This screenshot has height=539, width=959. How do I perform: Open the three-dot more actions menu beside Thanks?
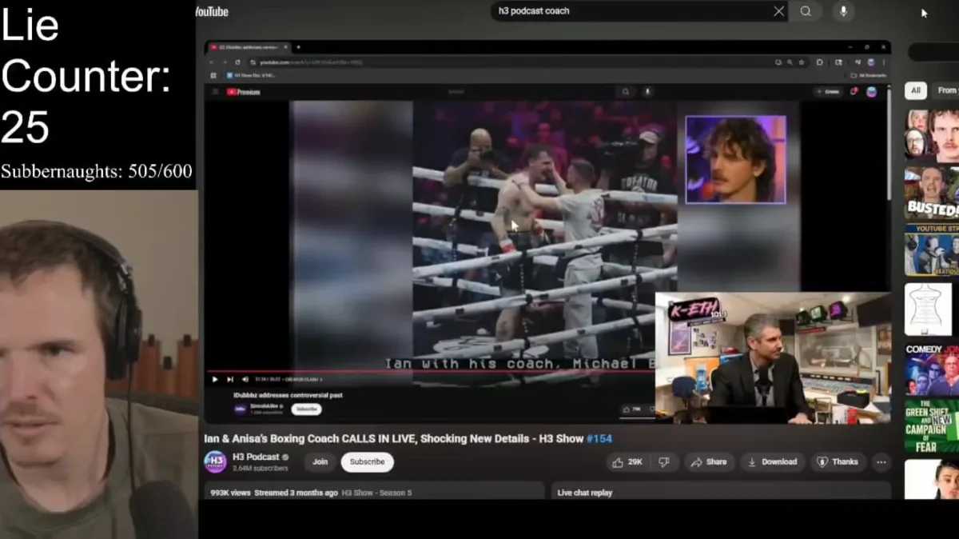point(881,462)
